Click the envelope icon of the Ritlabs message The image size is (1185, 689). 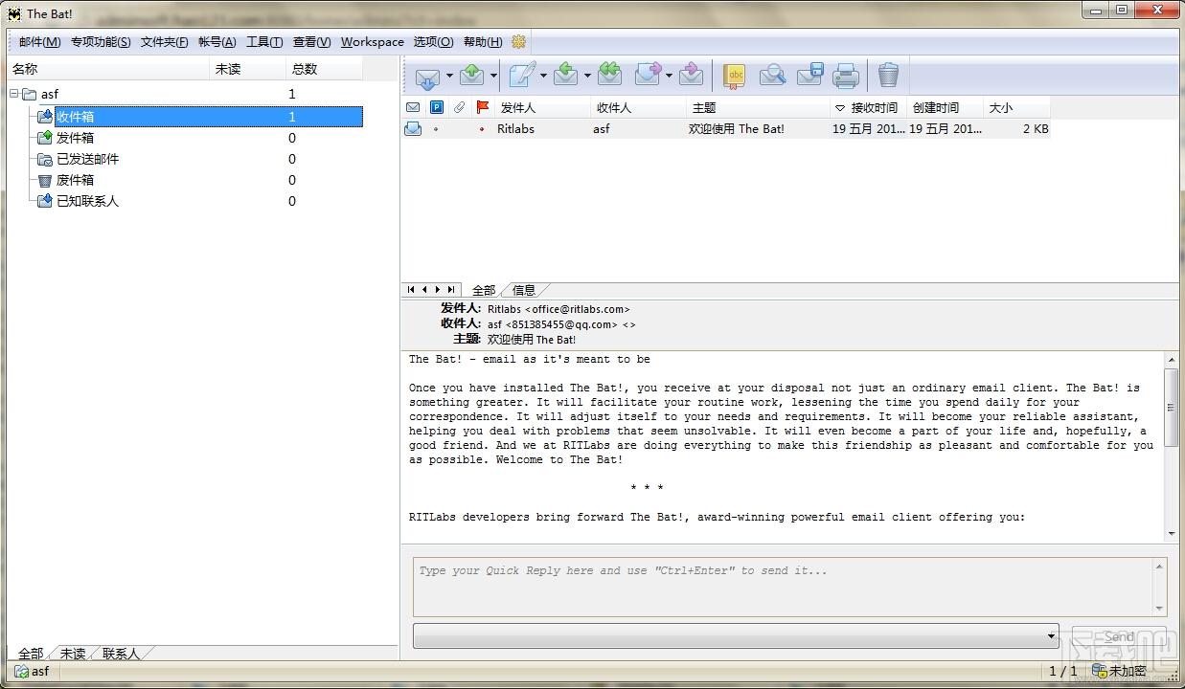pyautogui.click(x=413, y=128)
